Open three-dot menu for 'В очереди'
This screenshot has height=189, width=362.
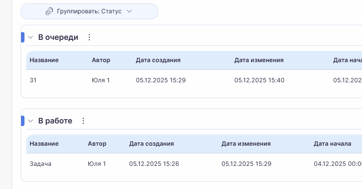[89, 37]
